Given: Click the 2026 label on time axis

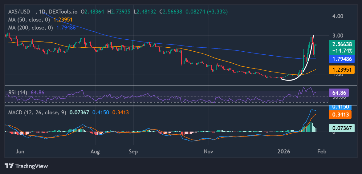Looking at the screenshot, I should [284, 152].
